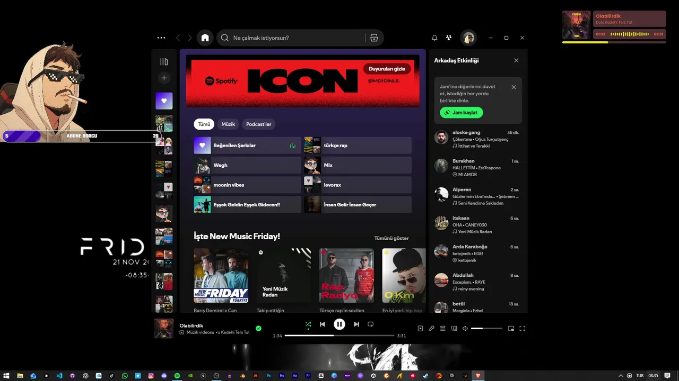Close the Arkadaş Etkinliği panel
The image size is (679, 381).
tap(516, 60)
